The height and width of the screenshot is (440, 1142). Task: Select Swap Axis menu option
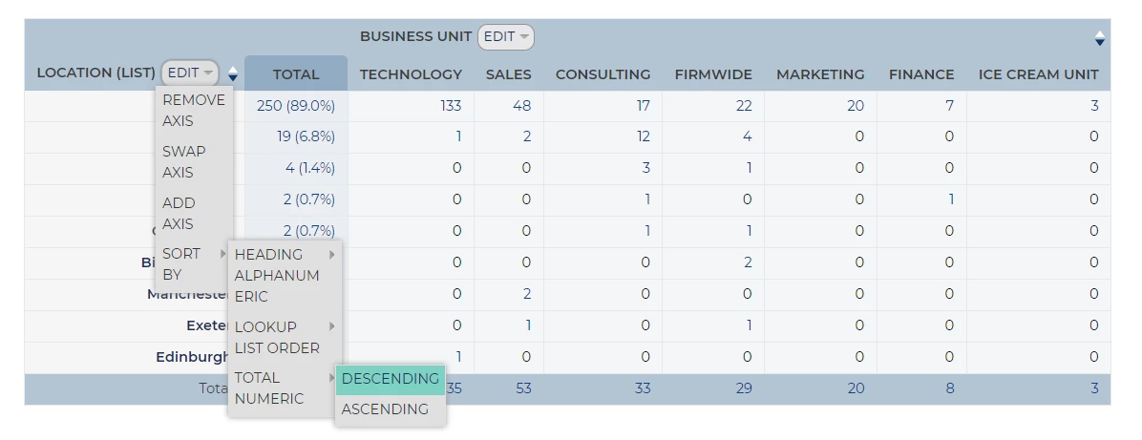184,161
